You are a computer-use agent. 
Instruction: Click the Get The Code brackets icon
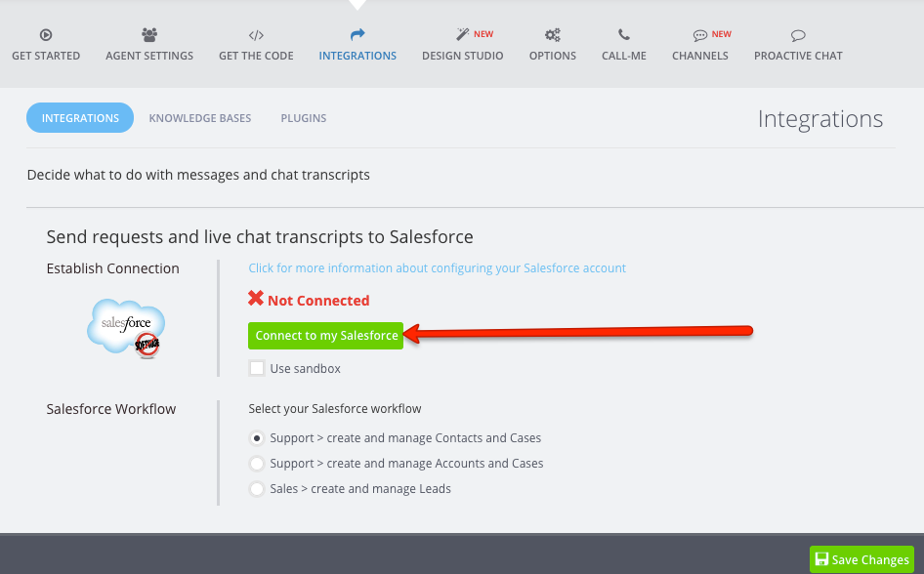coord(256,35)
